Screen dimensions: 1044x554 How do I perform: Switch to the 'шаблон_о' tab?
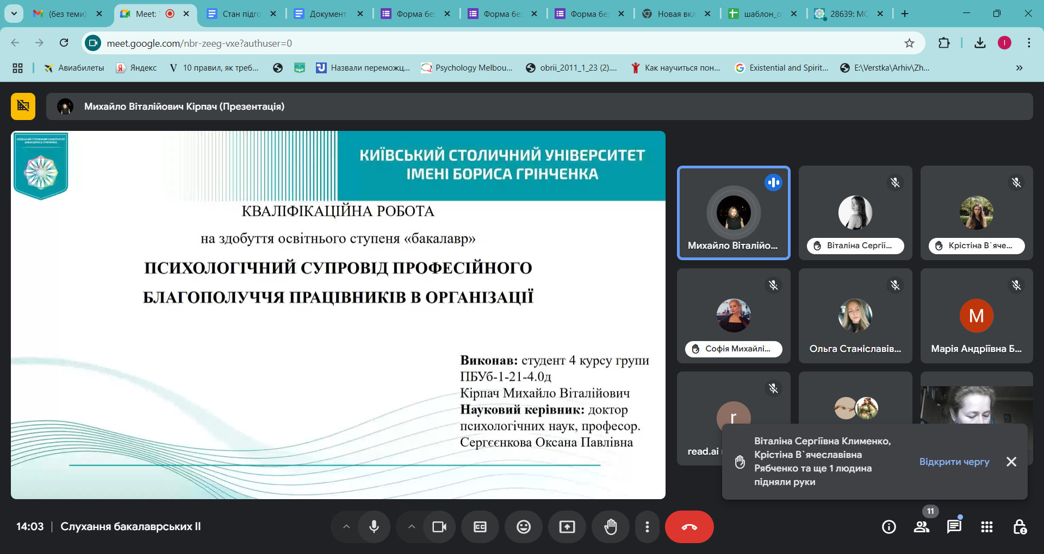click(762, 14)
